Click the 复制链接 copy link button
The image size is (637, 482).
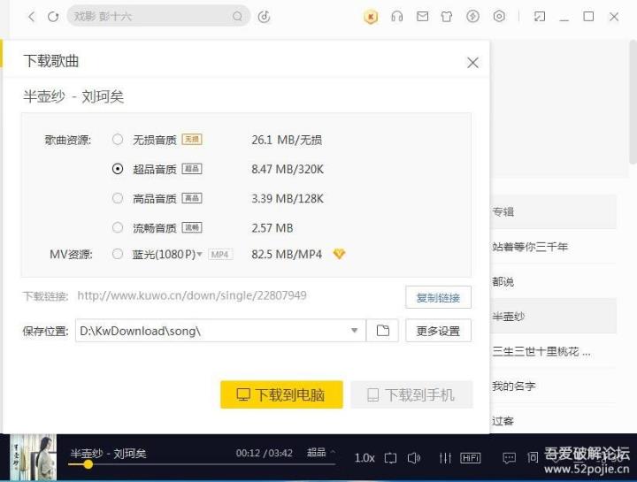click(x=438, y=297)
